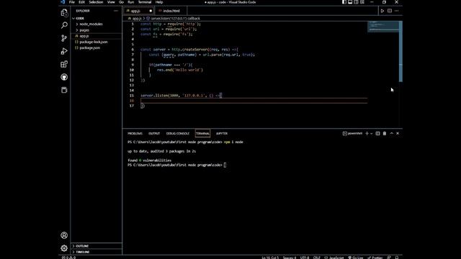Viewport: 461px width, 259px height.
Task: Open editor more actions ellipsis
Action: pyautogui.click(x=397, y=11)
